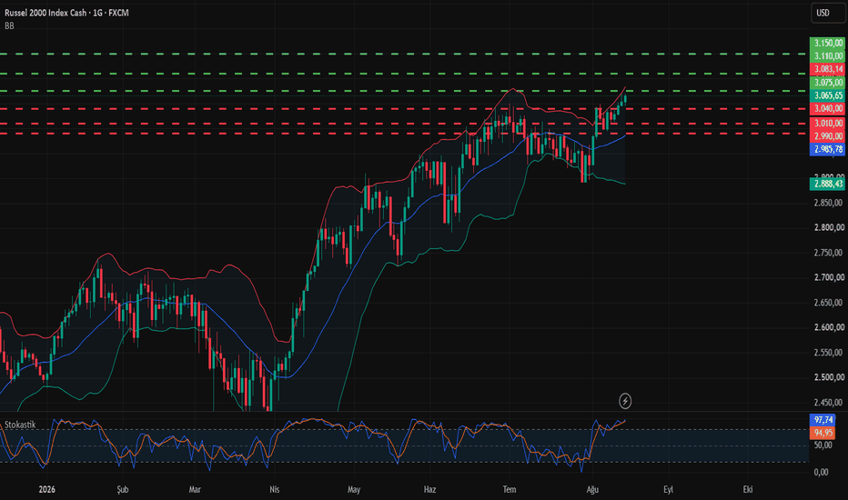Open the USD currency selector
This screenshot has width=848, height=500.
click(x=827, y=13)
